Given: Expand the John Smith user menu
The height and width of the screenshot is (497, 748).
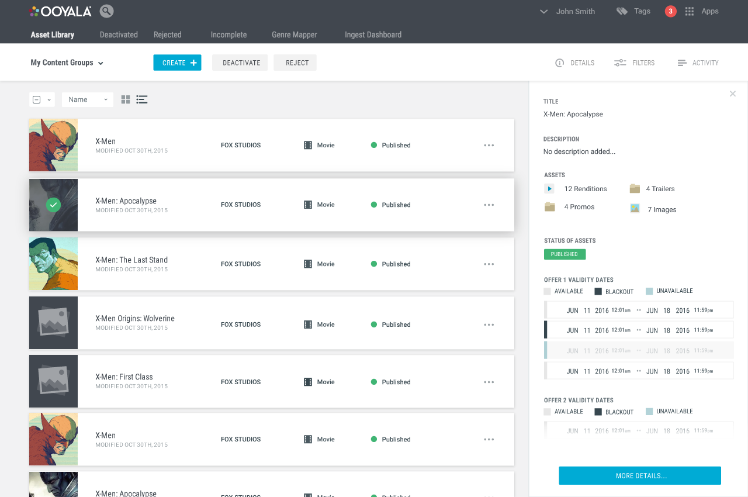Looking at the screenshot, I should [567, 11].
